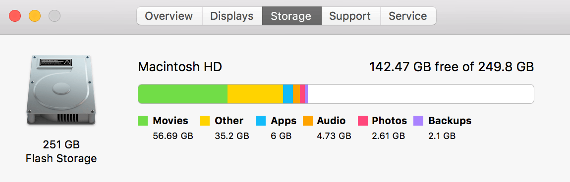Click the pink Photos legend swatch
570x182 pixels.
coord(363,121)
